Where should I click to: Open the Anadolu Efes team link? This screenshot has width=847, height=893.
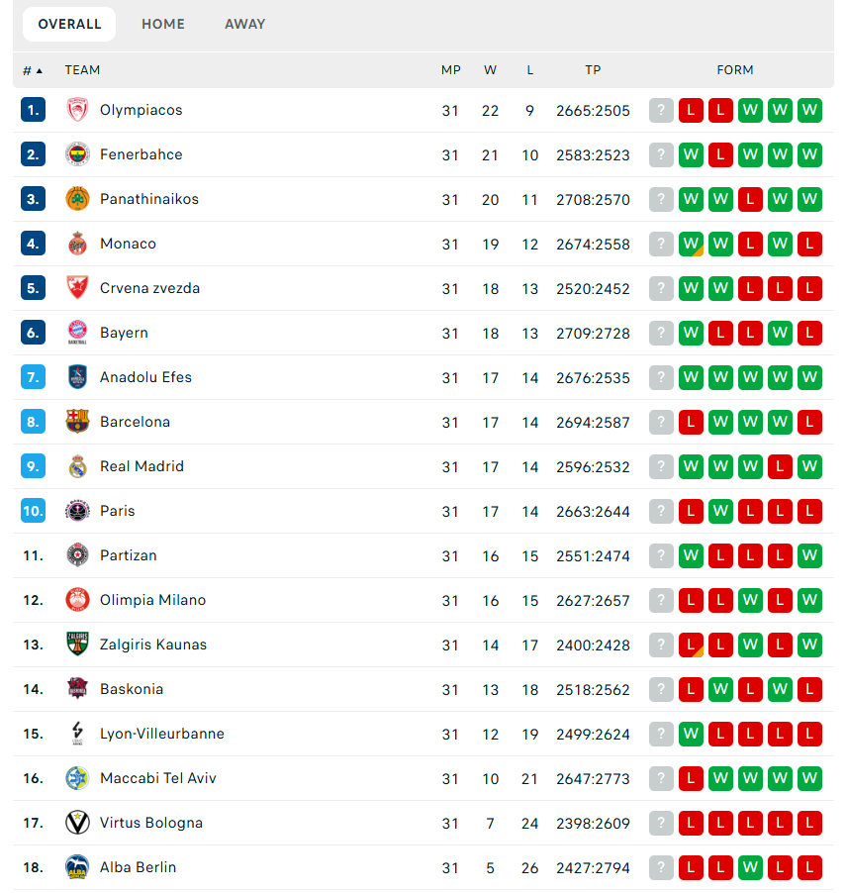(145, 377)
